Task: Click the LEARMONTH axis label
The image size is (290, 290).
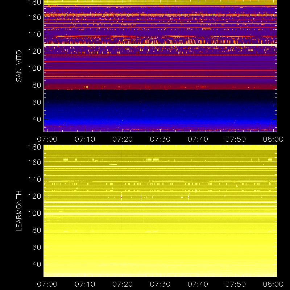Action: [x=19, y=211]
